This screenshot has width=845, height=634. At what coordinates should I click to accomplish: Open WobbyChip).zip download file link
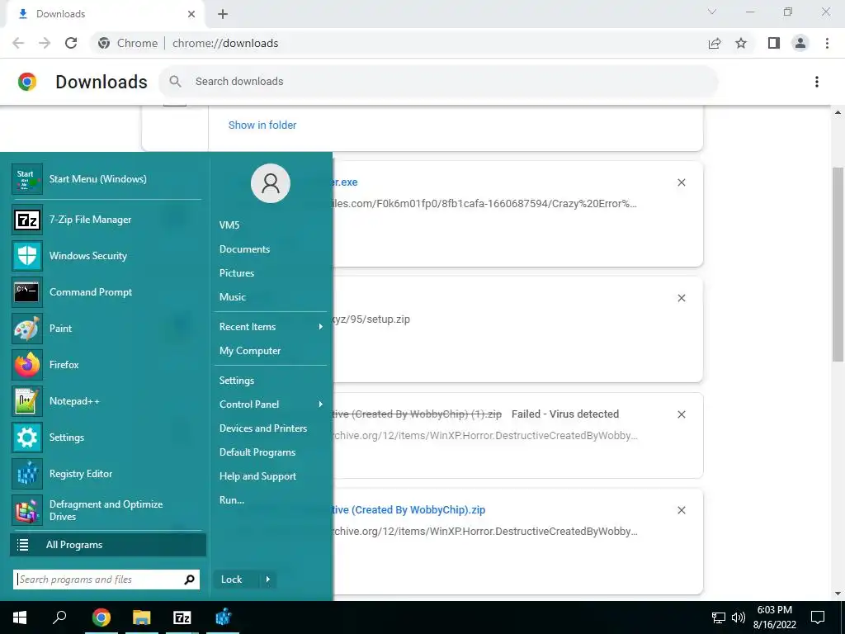tap(409, 510)
